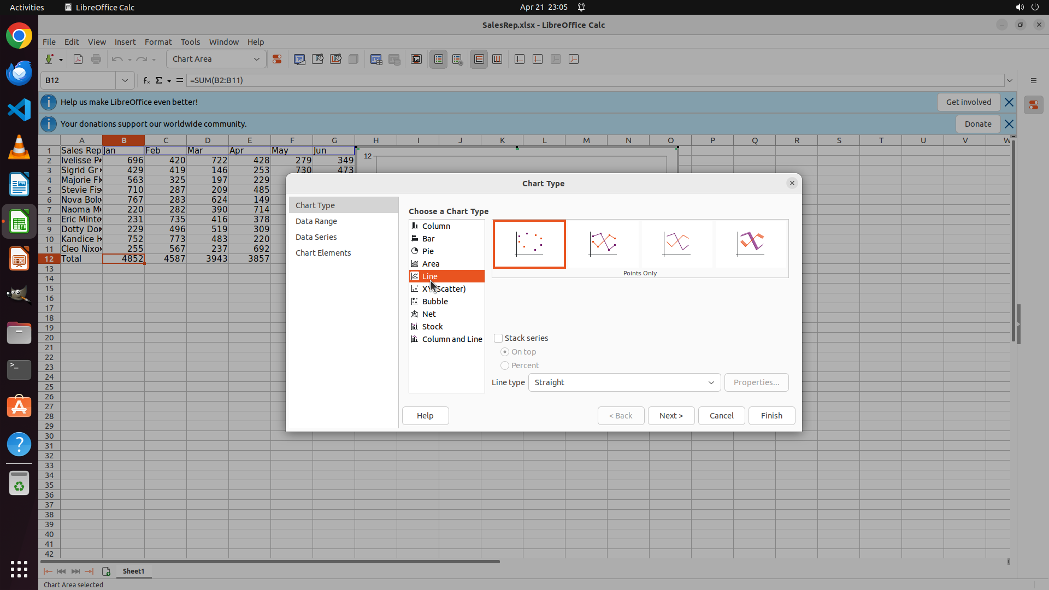Open the Name Box dropdown arrow
Image resolution: width=1049 pixels, height=590 pixels.
125,80
